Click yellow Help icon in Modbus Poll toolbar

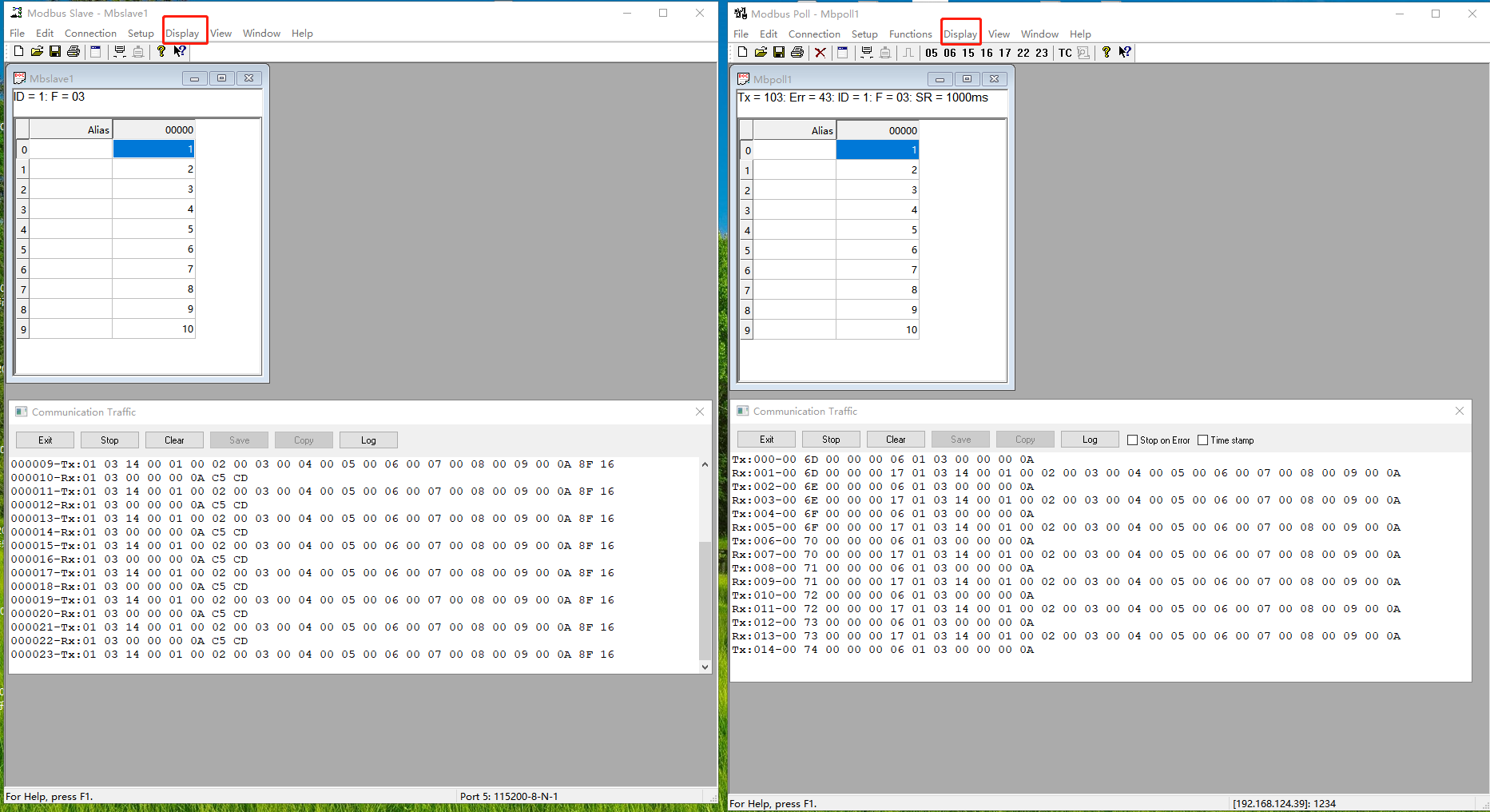(1107, 52)
